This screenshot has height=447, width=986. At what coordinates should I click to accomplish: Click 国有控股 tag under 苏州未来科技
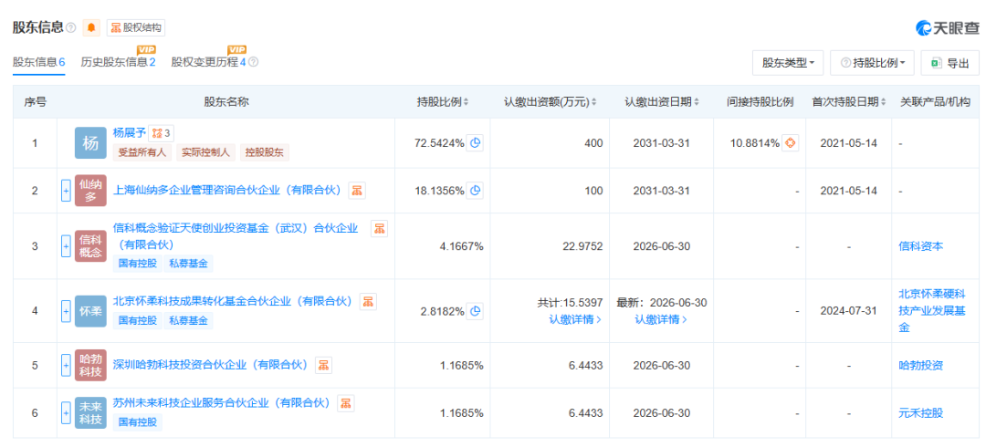[x=138, y=421]
